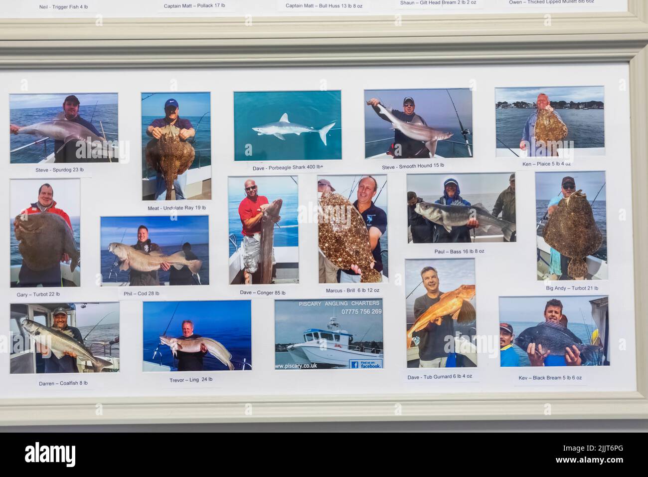
Task: Click the Steve Smooth Hound photo
Action: (418, 124)
